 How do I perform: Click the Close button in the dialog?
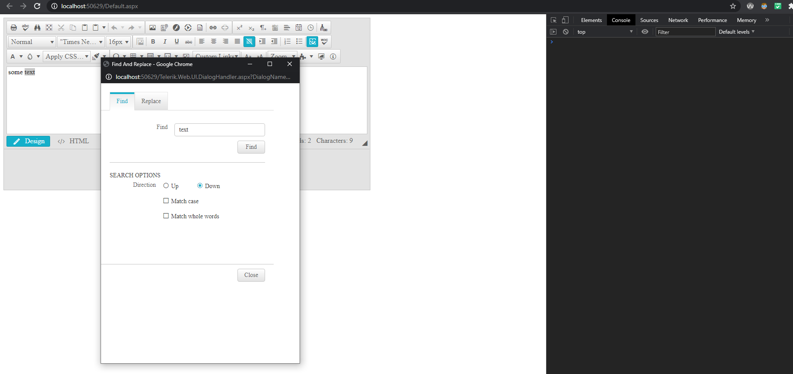pyautogui.click(x=251, y=275)
